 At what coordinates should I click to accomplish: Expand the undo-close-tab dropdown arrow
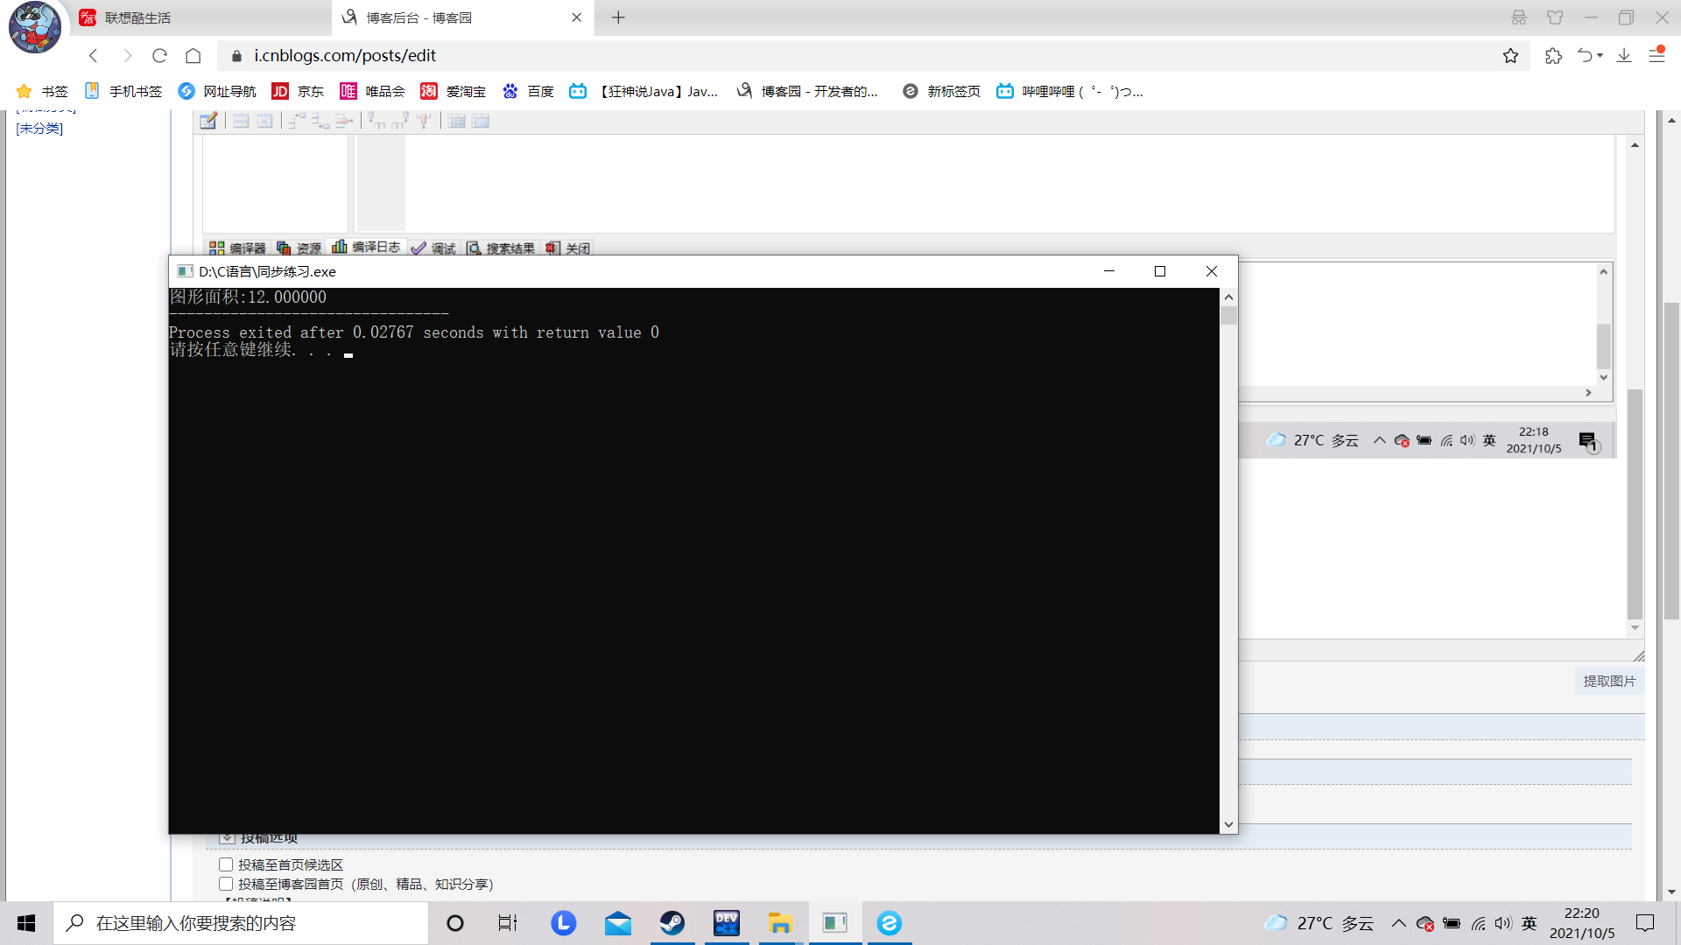point(1600,56)
